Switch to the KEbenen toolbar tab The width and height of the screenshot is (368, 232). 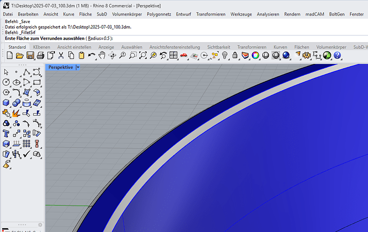point(42,47)
